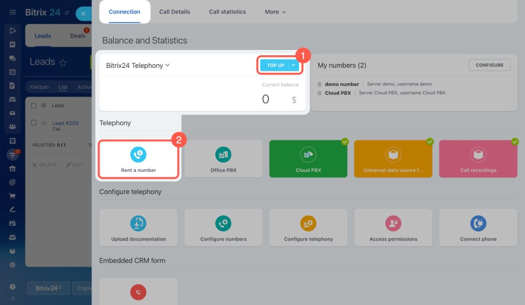This screenshot has width=525, height=305.
Task: Open the calendar icon in left sidebar
Action: pyautogui.click(x=12, y=72)
